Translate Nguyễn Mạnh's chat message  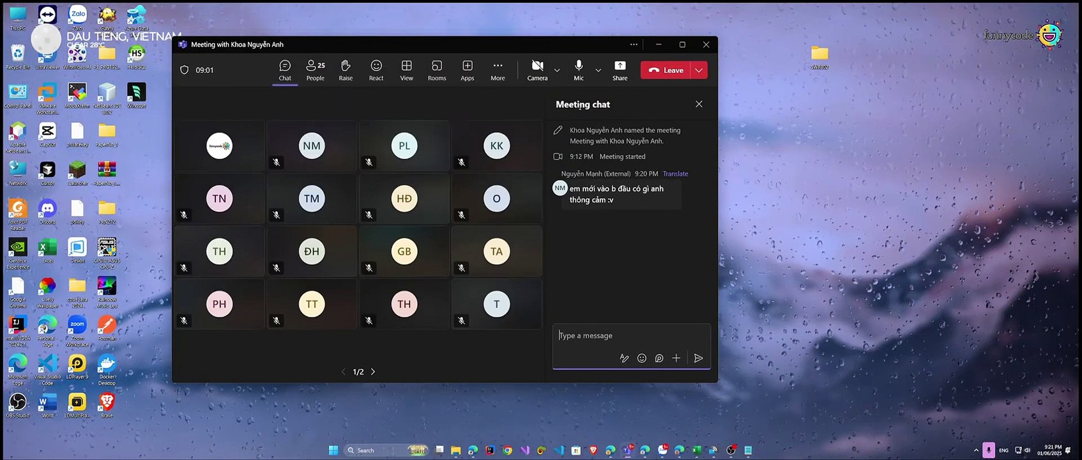pos(675,174)
